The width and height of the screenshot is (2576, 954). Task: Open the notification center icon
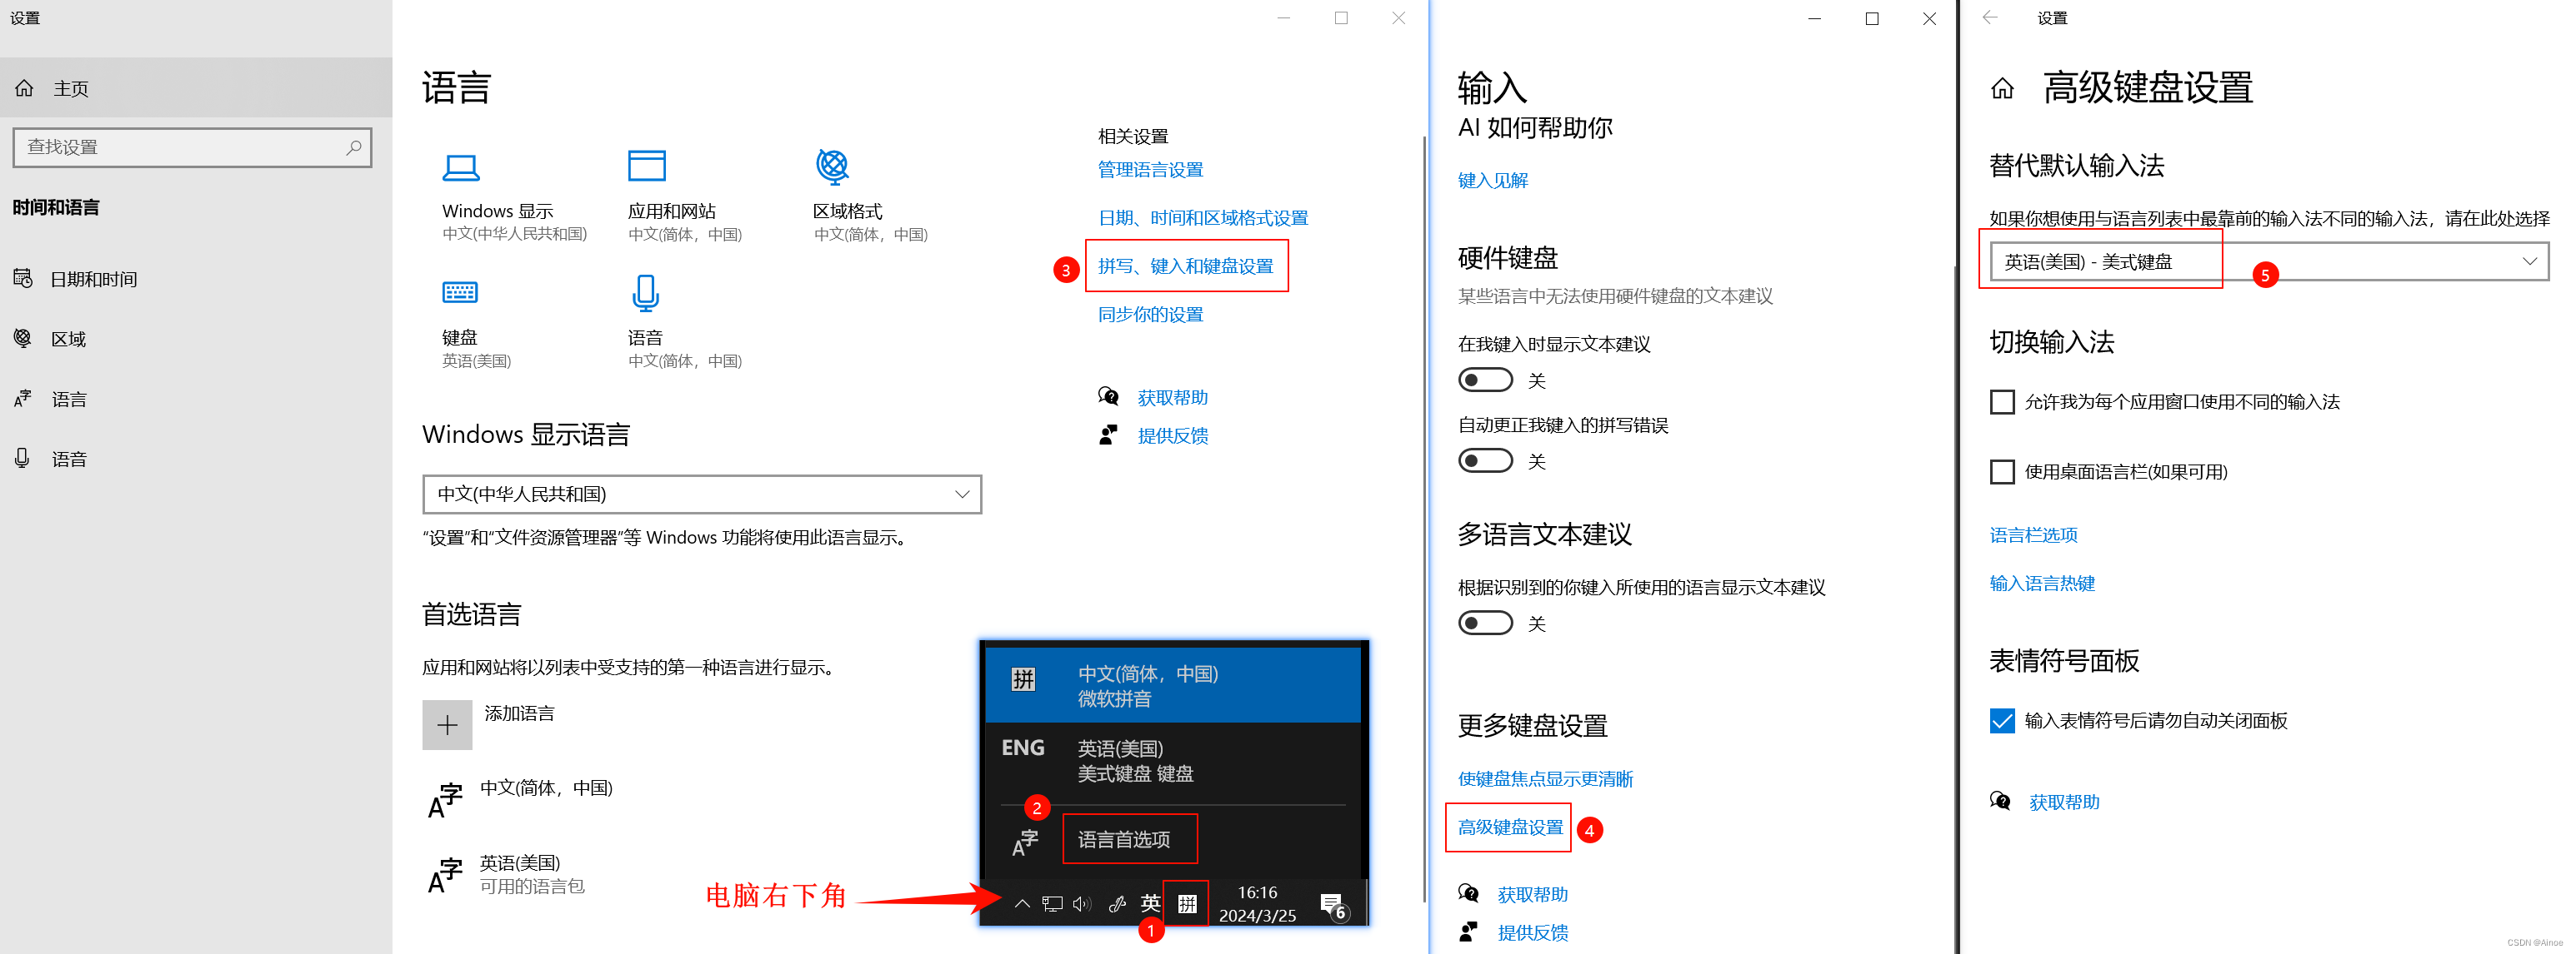coord(1333,906)
